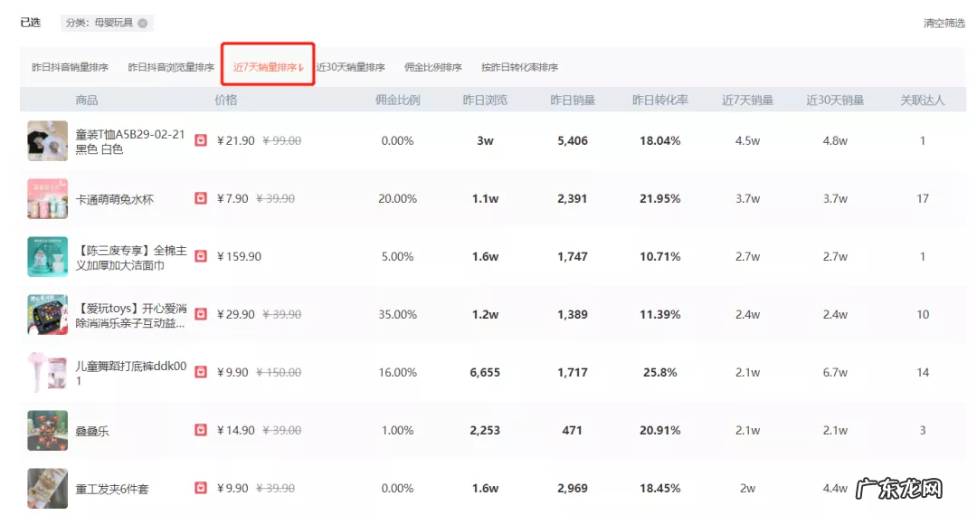Image resolution: width=977 pixels, height=515 pixels.
Task: Switch to 昨日抖音浏览量排序 sorting
Action: 171,67
